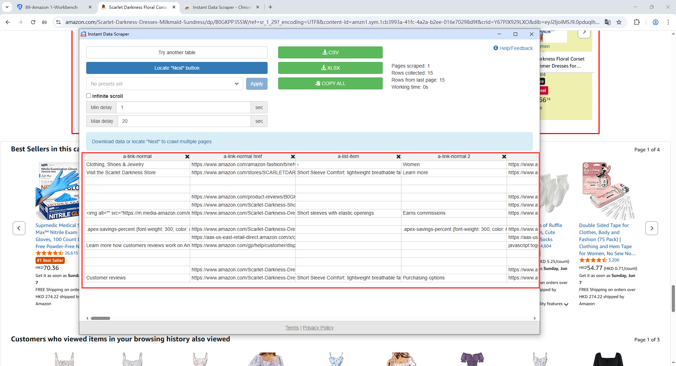This screenshot has width=676, height=366.
Task: Click the Apply preset button
Action: point(257,84)
